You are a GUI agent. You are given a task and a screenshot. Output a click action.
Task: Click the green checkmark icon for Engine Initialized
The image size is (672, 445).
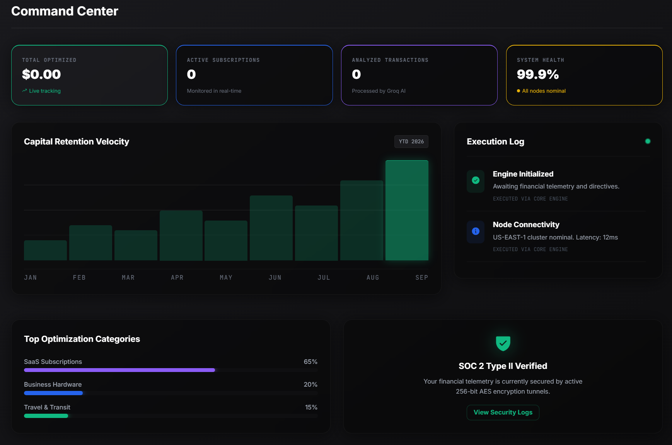tap(476, 180)
